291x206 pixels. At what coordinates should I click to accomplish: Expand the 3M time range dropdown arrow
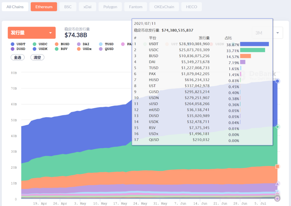(x=278, y=33)
